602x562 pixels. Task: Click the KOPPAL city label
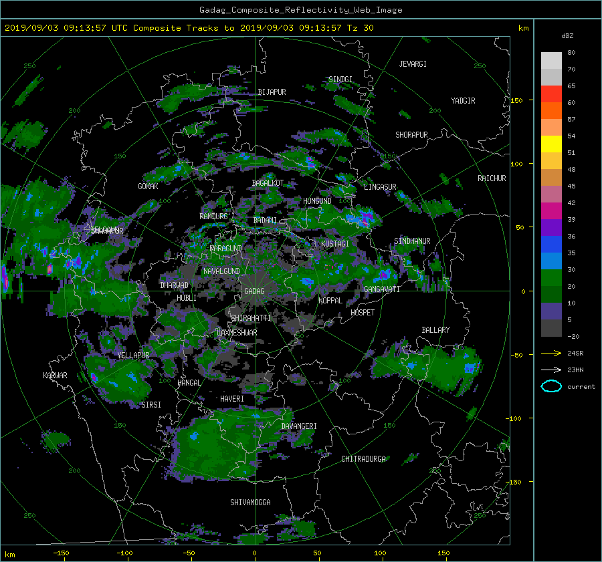[330, 301]
